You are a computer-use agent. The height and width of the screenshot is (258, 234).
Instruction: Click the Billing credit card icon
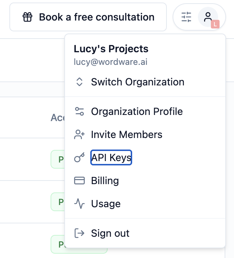[79, 181]
